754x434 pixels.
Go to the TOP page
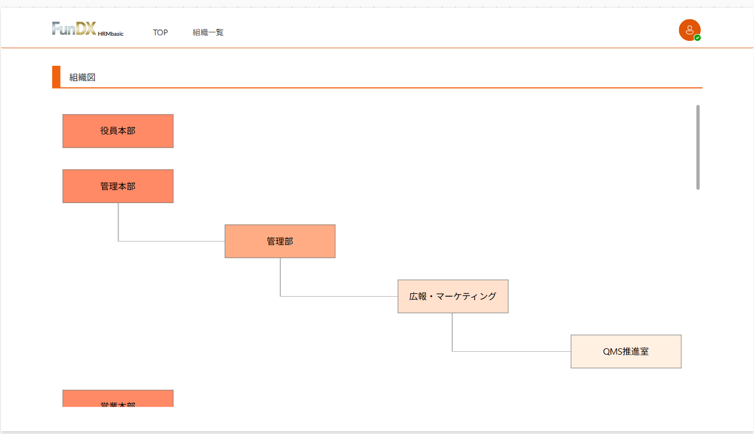click(161, 33)
